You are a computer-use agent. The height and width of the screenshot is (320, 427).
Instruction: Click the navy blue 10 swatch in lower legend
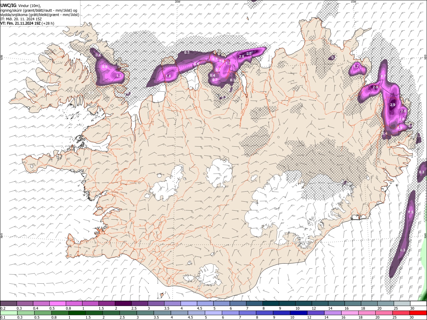[x=299, y=313]
